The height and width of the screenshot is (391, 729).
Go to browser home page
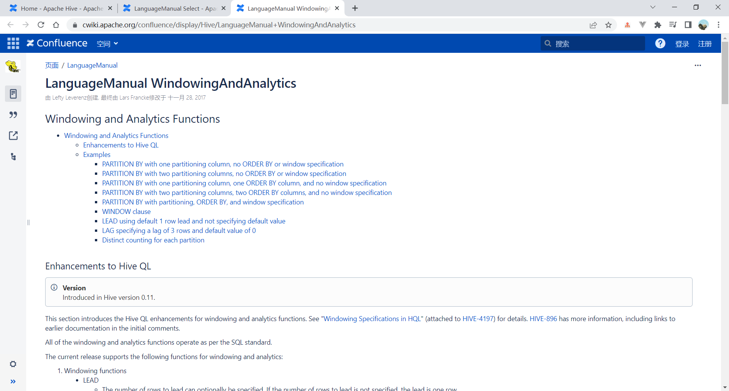(56, 25)
